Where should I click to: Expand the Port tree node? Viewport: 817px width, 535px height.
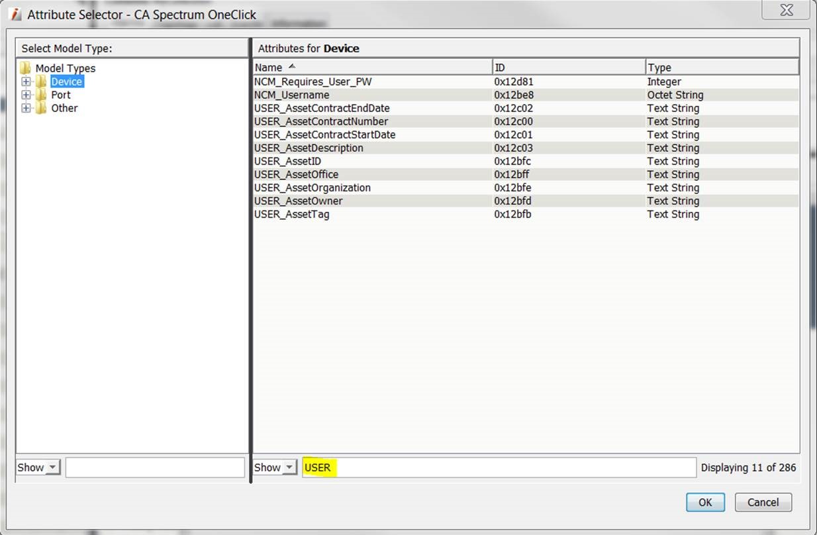[26, 95]
